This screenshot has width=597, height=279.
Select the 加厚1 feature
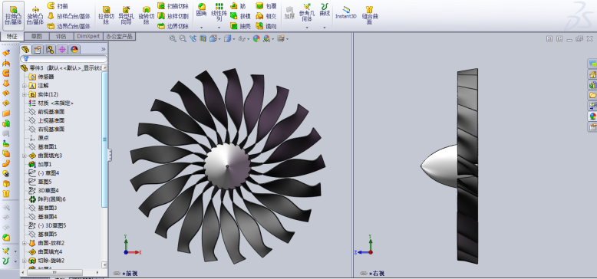(41, 164)
